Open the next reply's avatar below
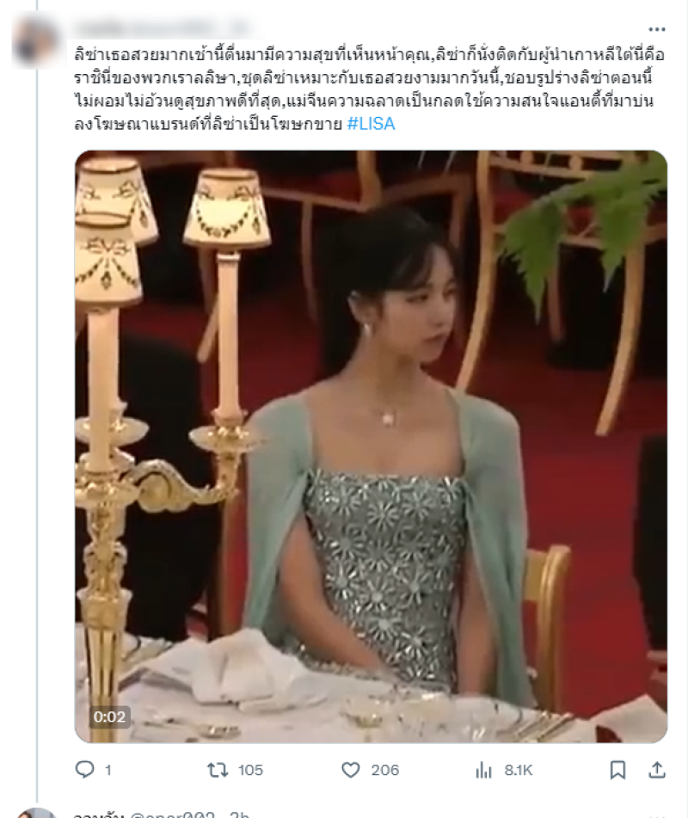 pos(36,813)
